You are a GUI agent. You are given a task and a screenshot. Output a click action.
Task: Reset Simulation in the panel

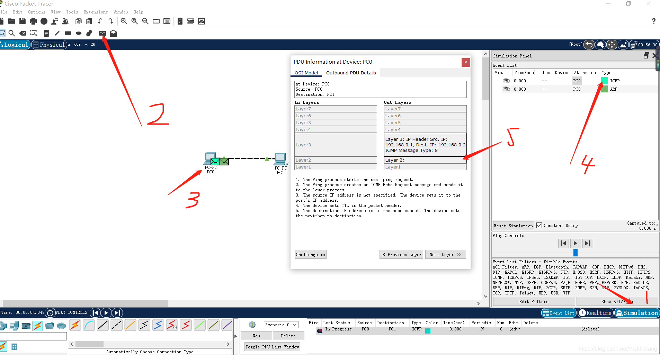(513, 226)
